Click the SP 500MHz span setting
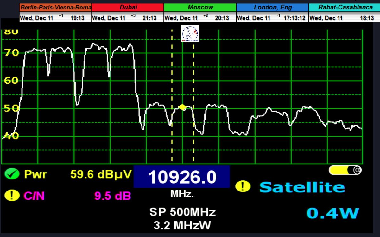 click(x=182, y=212)
